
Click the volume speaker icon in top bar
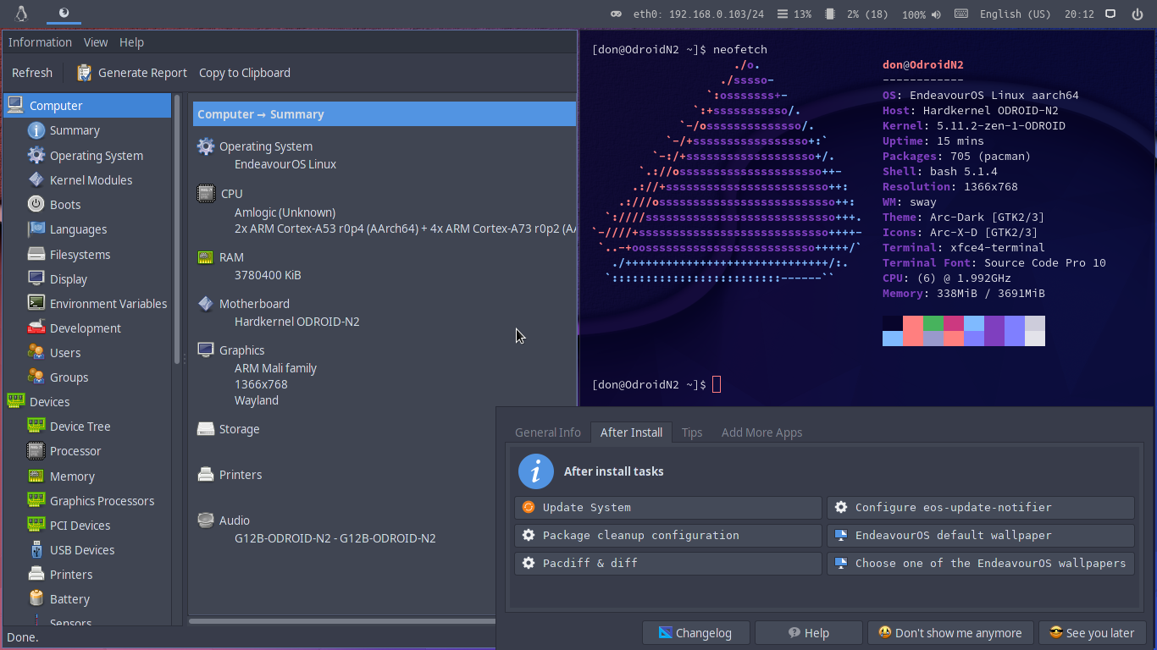coord(936,14)
